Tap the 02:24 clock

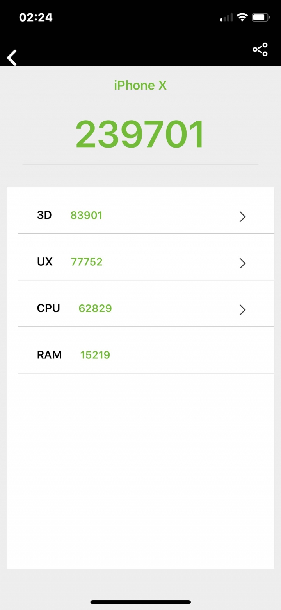pyautogui.click(x=36, y=17)
